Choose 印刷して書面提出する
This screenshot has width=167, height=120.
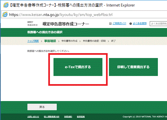133,67
